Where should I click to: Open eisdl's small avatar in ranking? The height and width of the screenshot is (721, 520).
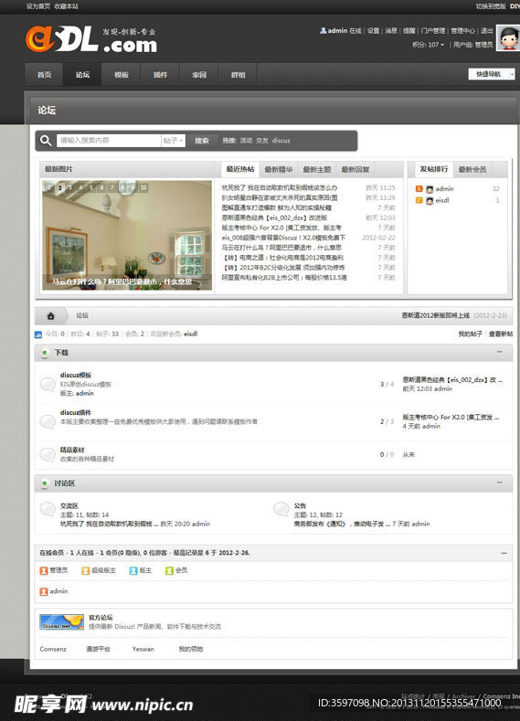click(x=430, y=200)
